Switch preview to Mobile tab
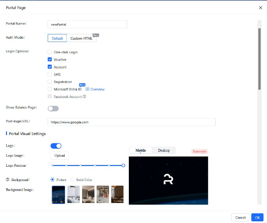This screenshot has height=223, width=267. tap(141, 150)
